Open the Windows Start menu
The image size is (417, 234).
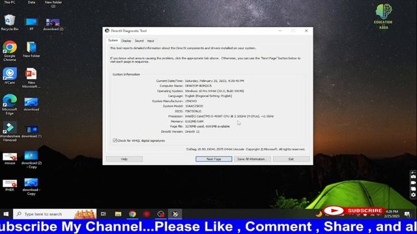pyautogui.click(x=6, y=214)
